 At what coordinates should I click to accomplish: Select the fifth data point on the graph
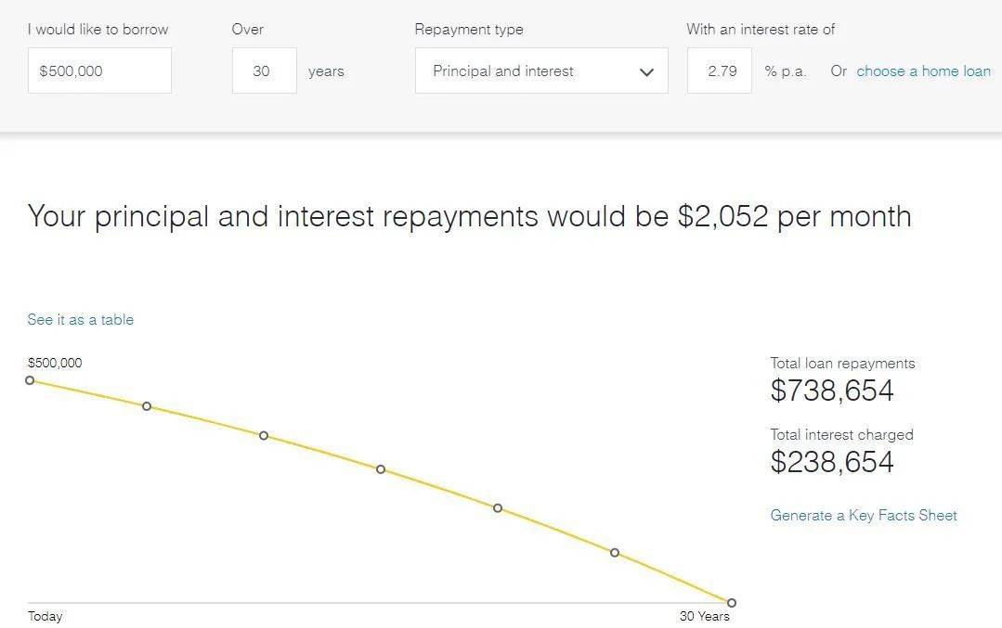pos(497,508)
